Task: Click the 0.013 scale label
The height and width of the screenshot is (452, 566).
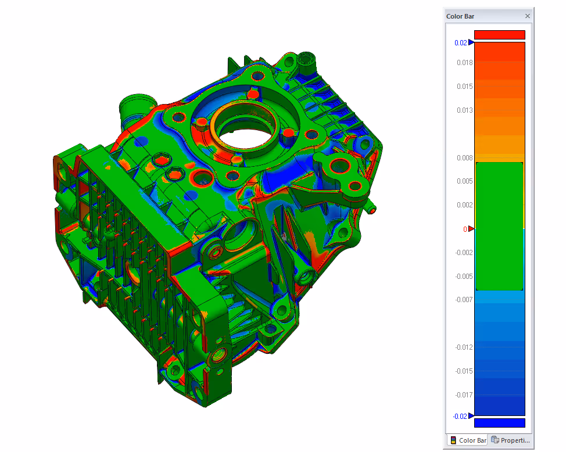Action: (464, 110)
